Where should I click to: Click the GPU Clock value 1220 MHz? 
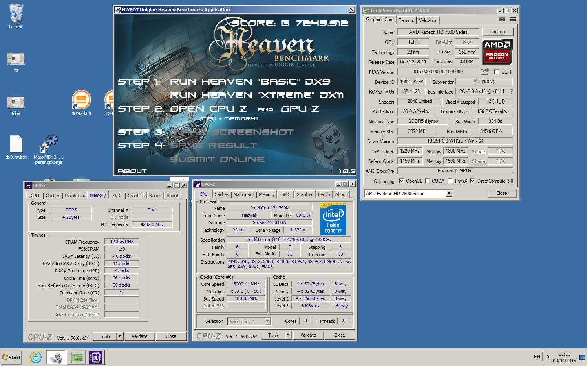(x=410, y=151)
